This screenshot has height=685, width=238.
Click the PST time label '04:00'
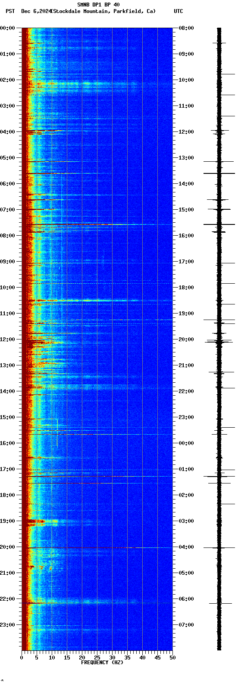pyautogui.click(x=7, y=132)
